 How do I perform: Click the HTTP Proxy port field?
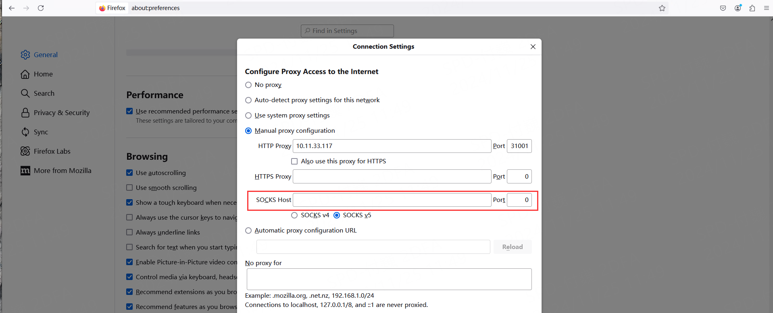pos(519,146)
